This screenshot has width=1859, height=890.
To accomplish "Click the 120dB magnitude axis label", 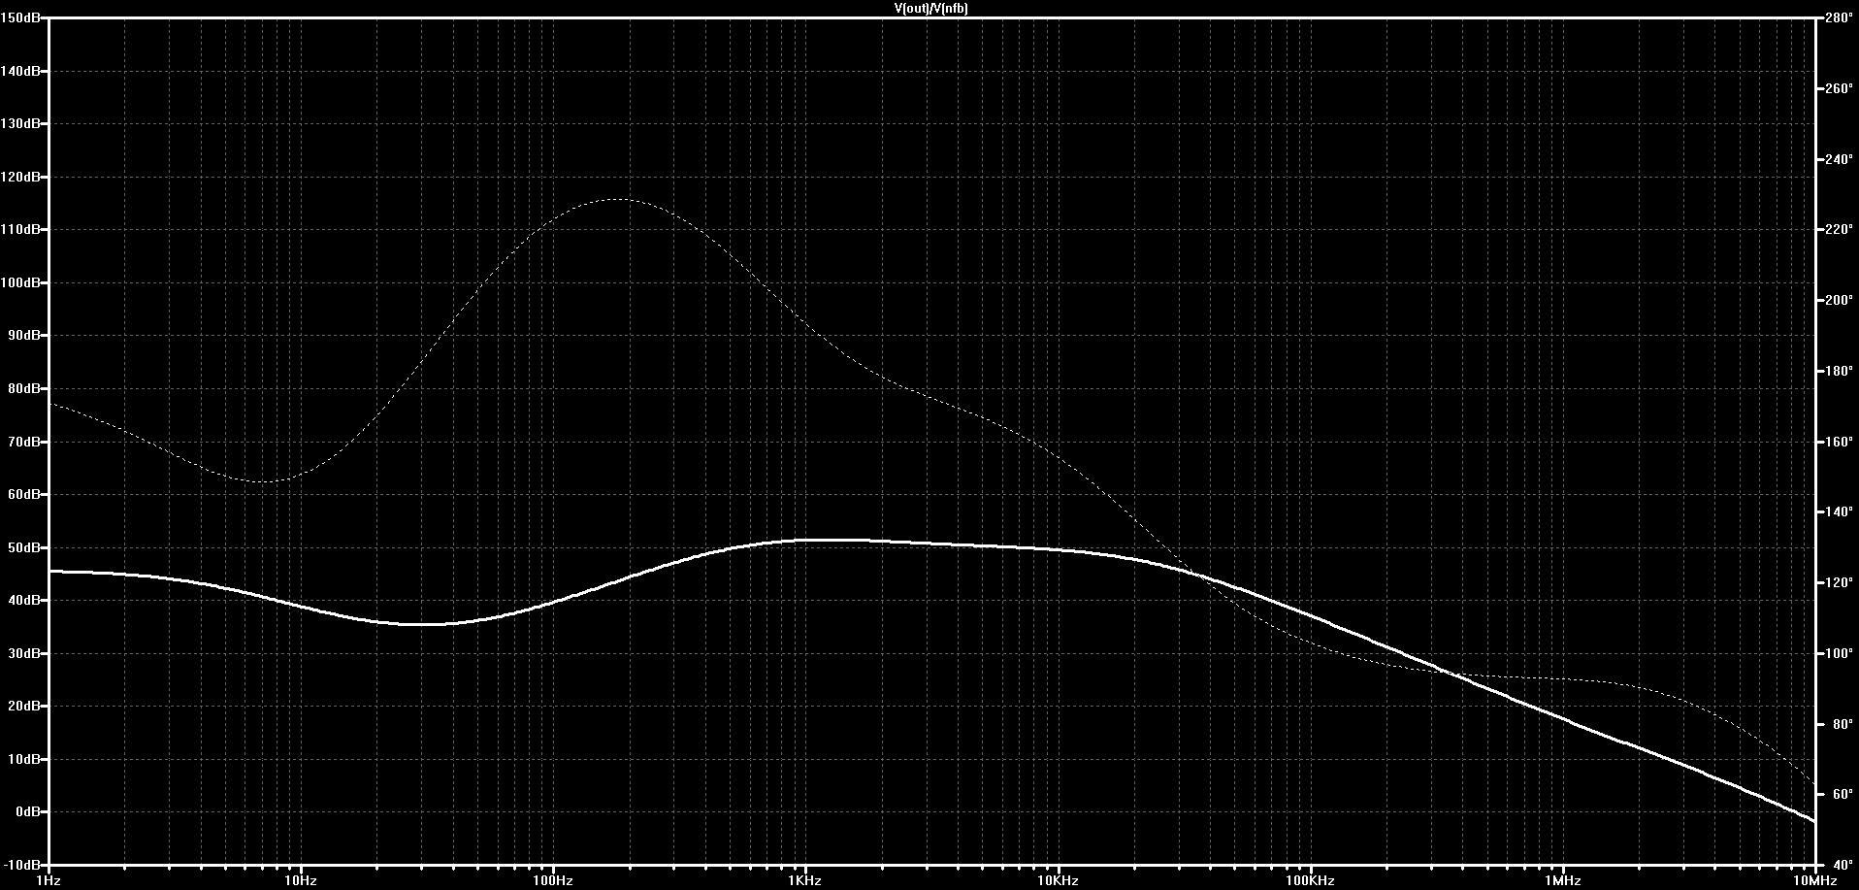I will click(20, 177).
